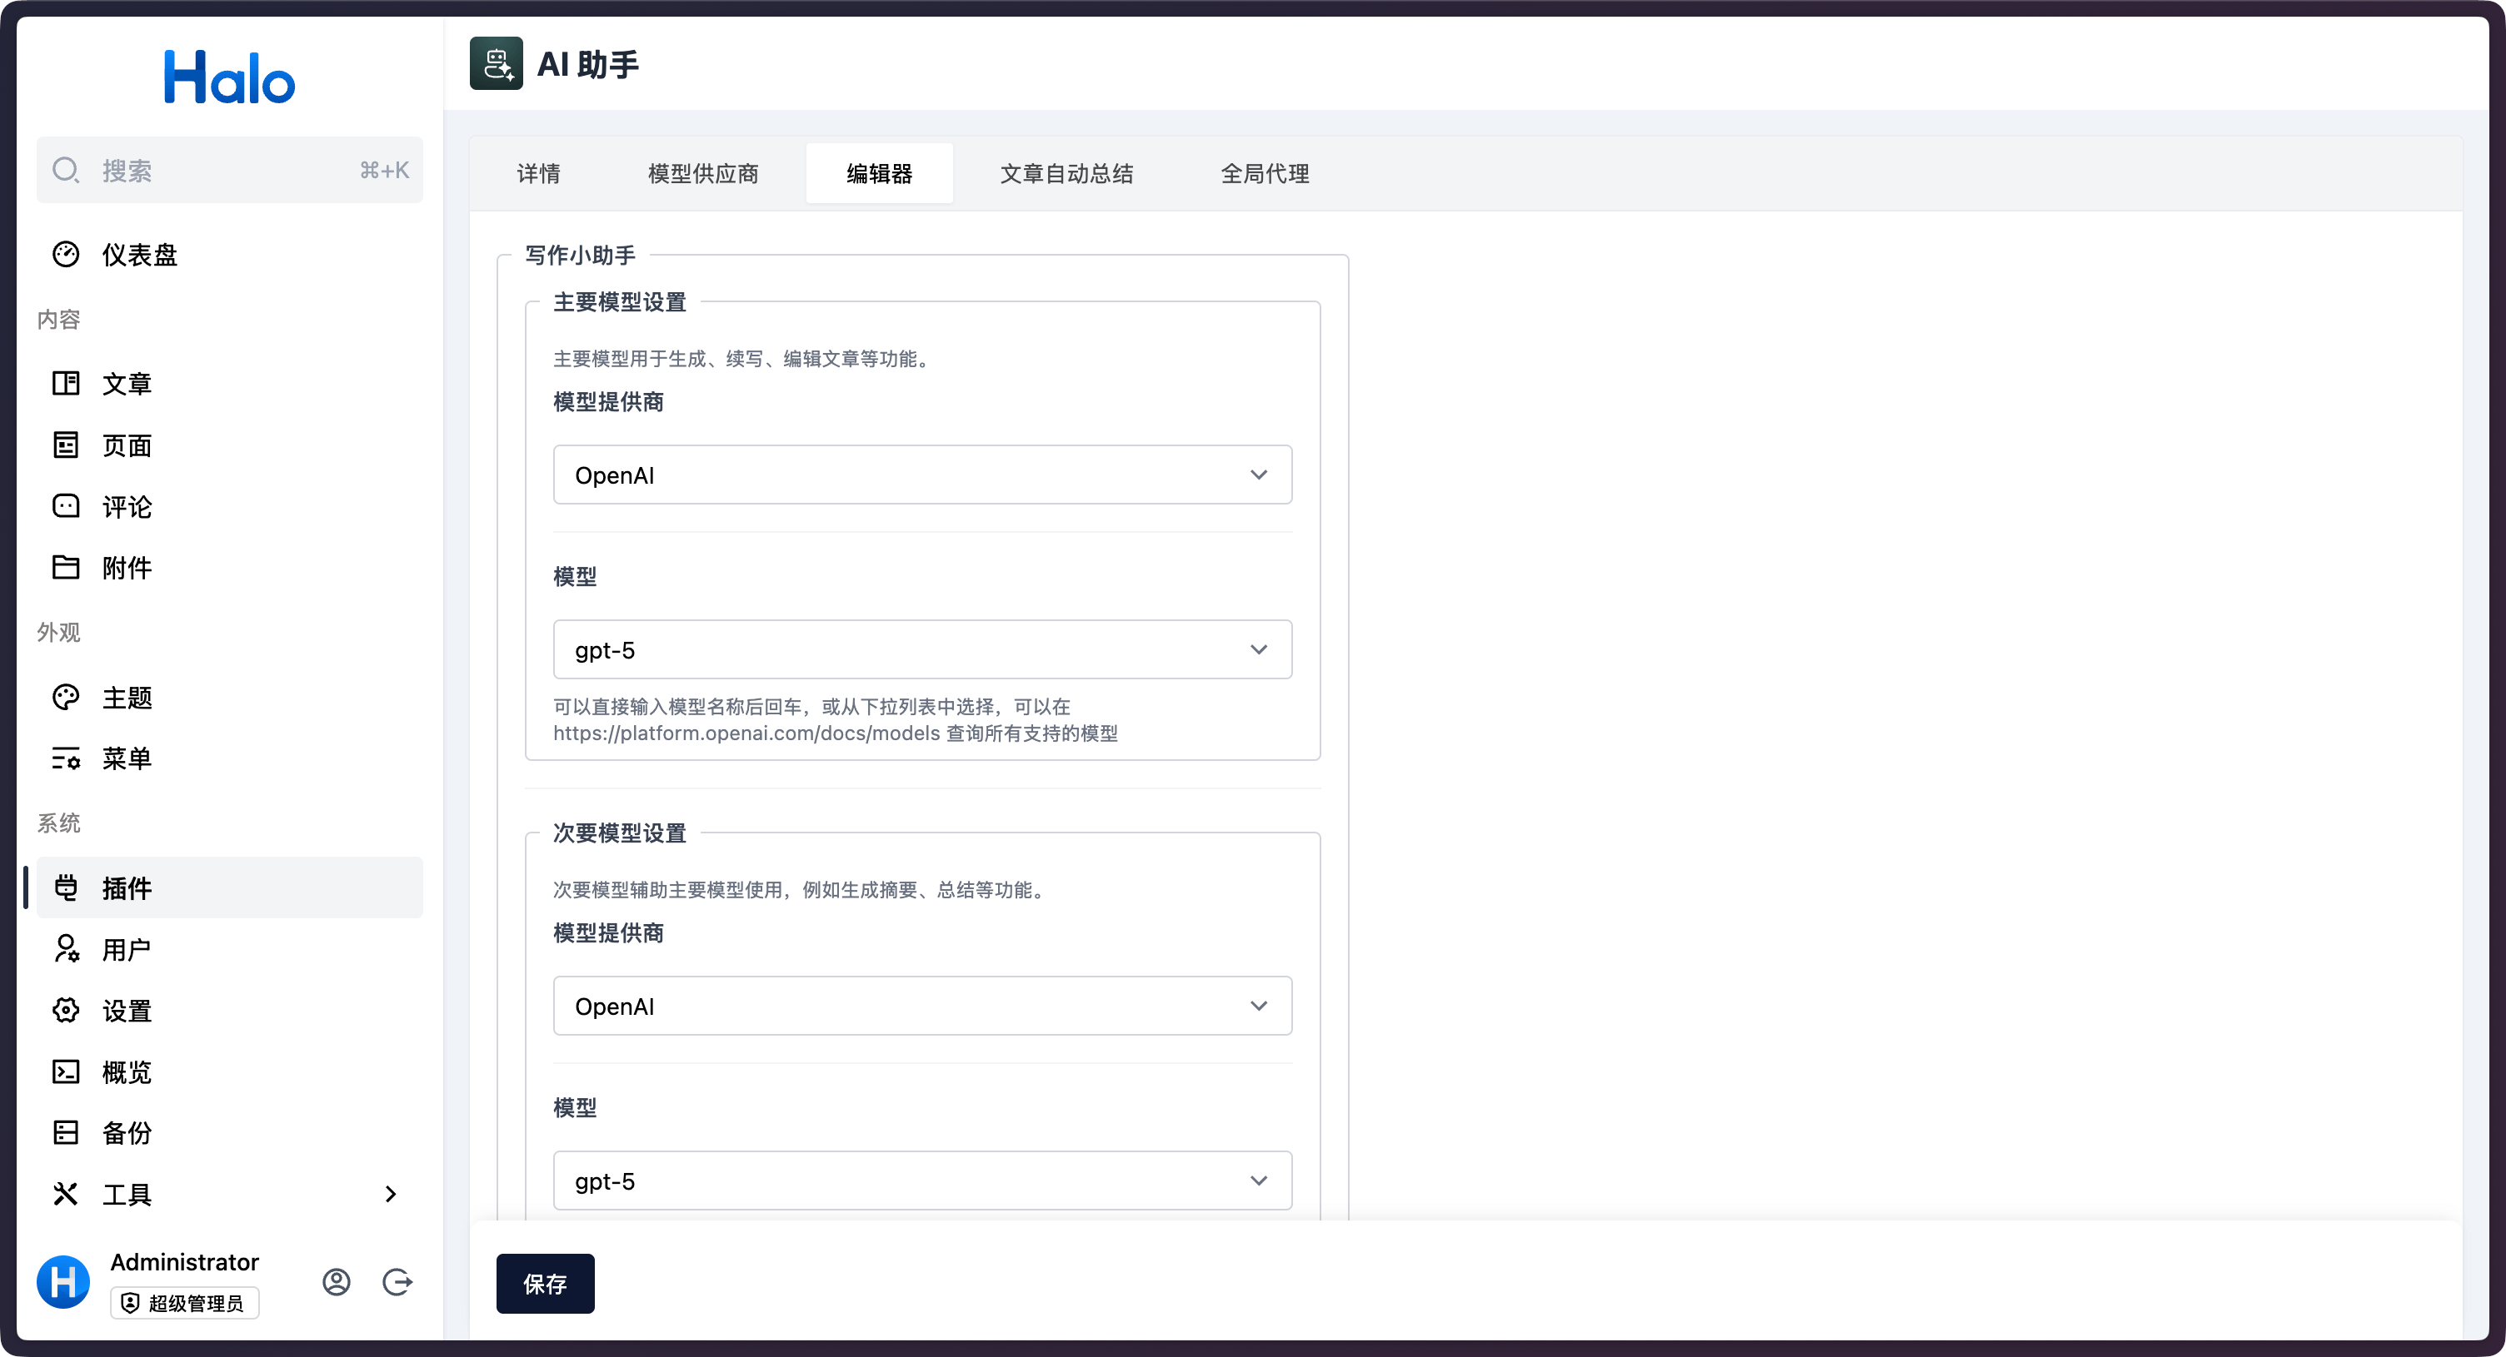Click the 工具 wrench icon
2506x1357 pixels.
coord(65,1194)
